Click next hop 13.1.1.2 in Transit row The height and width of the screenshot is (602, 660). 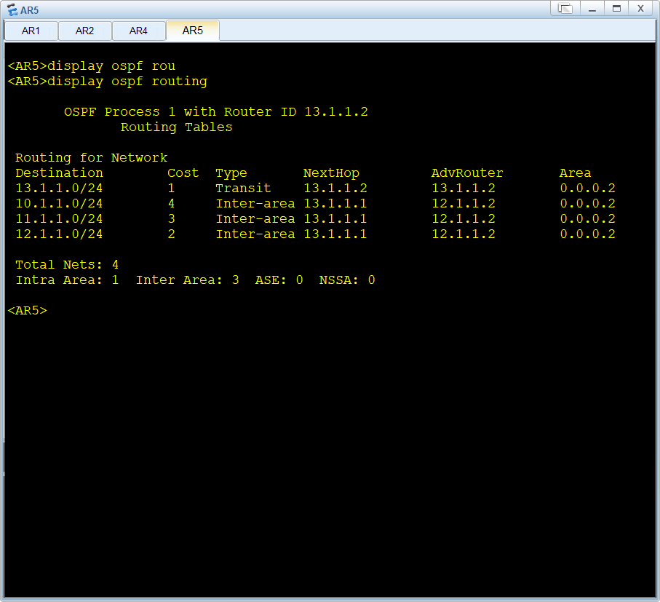335,189
